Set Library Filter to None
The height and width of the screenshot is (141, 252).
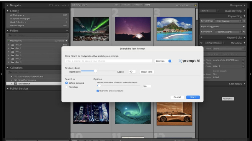(147, 5)
